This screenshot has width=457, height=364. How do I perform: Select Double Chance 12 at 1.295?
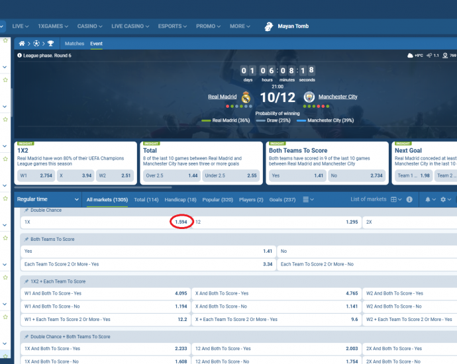[277, 222]
